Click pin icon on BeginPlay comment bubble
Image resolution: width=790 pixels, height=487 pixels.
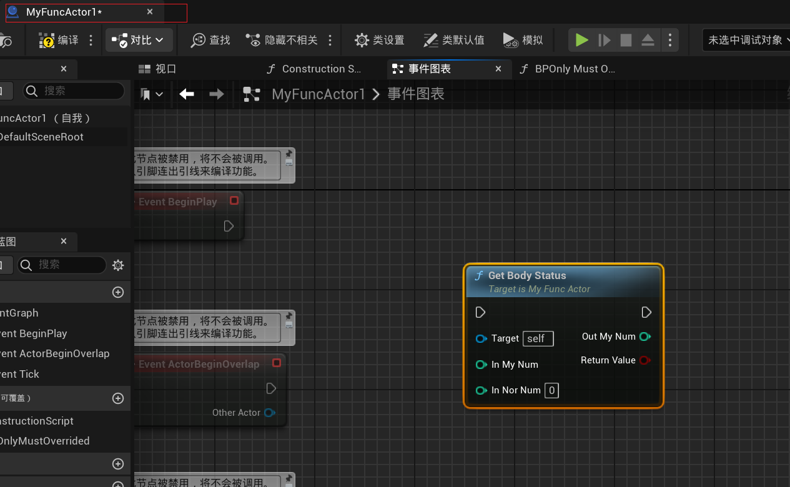(289, 154)
